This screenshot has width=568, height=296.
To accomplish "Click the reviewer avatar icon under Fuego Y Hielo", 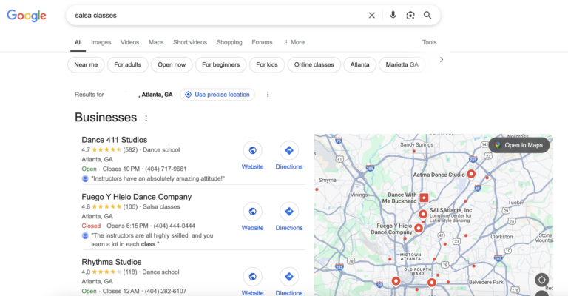I will point(85,235).
